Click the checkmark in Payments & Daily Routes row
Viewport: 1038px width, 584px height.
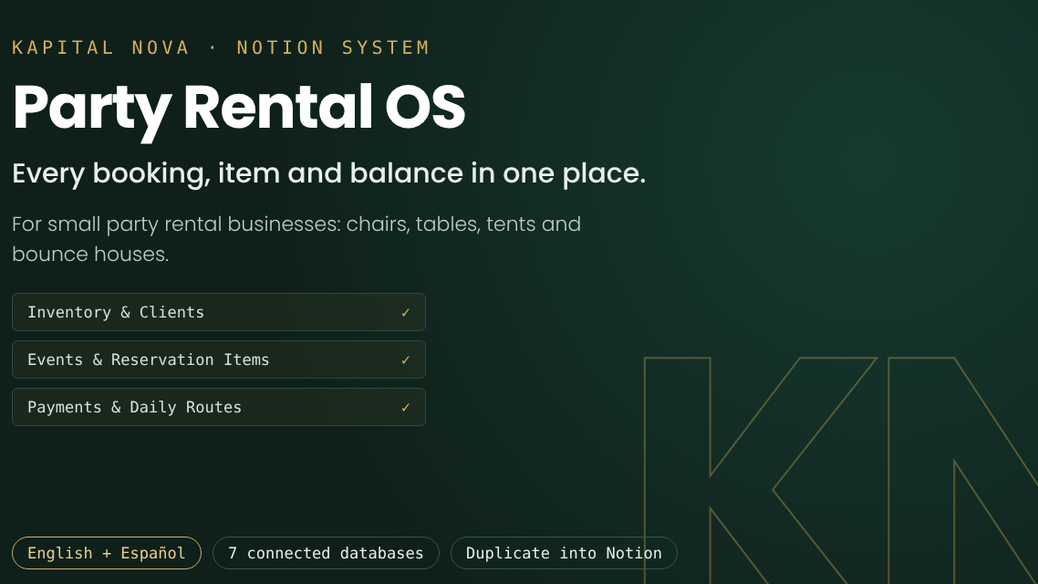click(x=406, y=408)
